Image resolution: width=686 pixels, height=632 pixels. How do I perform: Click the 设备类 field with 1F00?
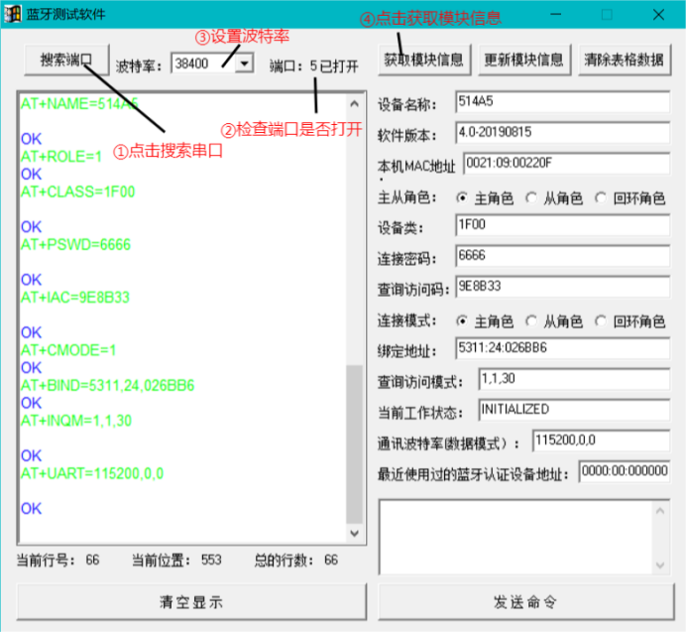563,225
